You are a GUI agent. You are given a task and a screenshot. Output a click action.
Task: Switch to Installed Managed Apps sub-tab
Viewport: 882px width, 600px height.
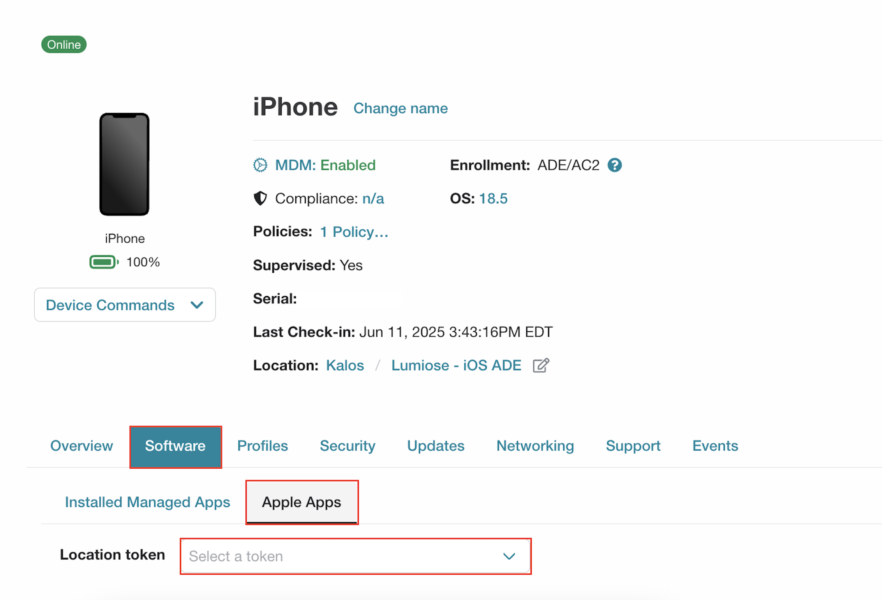pos(147,502)
